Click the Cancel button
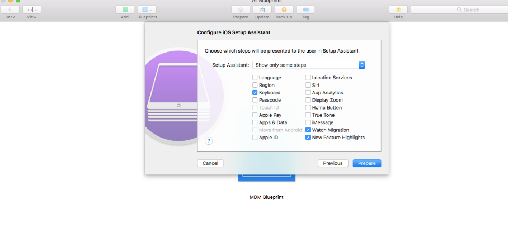Viewport: 508px width, 237px height. pos(210,163)
